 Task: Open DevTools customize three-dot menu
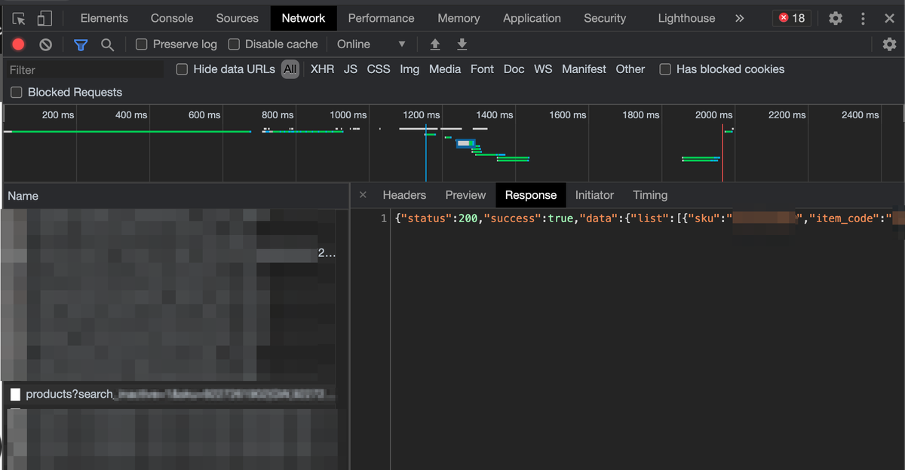pyautogui.click(x=864, y=18)
